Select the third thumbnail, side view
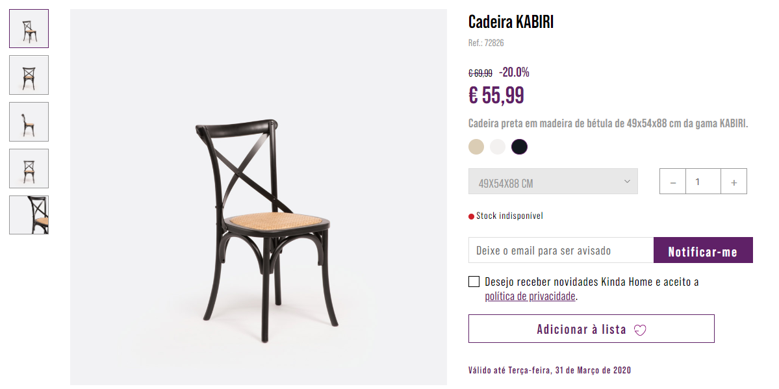 click(x=29, y=121)
